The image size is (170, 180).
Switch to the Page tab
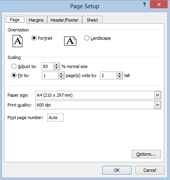(x=15, y=20)
